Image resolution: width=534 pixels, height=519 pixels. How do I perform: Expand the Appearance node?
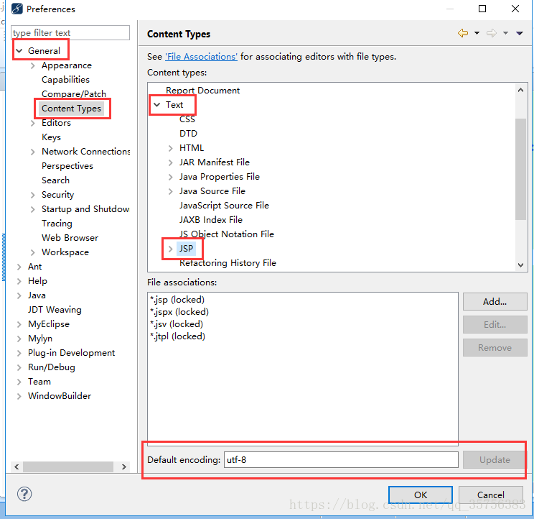pyautogui.click(x=33, y=65)
